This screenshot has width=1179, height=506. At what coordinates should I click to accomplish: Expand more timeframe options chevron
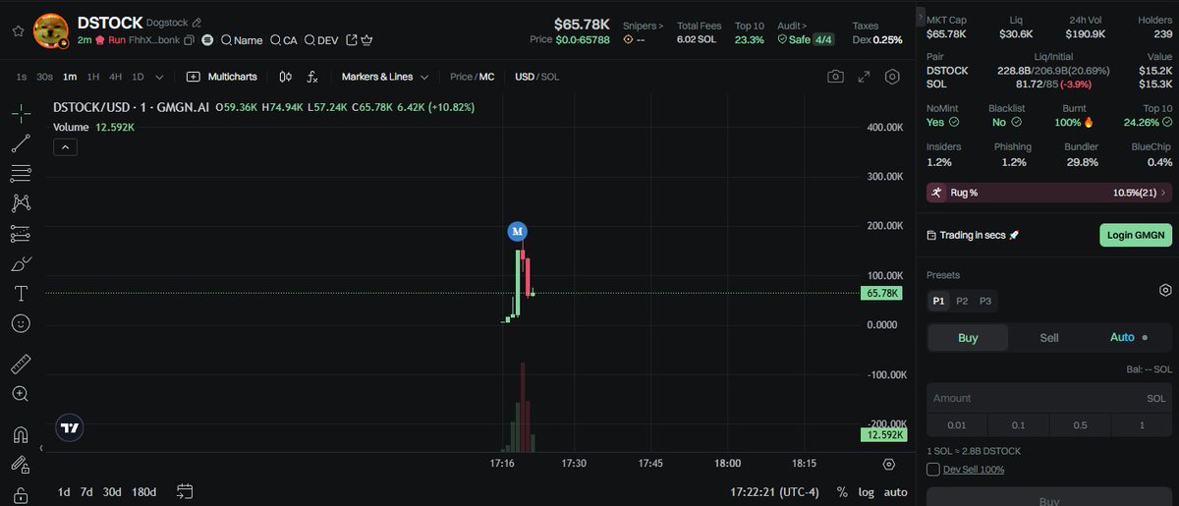tap(159, 77)
